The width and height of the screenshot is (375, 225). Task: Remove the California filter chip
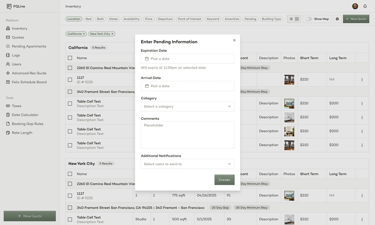[84, 34]
